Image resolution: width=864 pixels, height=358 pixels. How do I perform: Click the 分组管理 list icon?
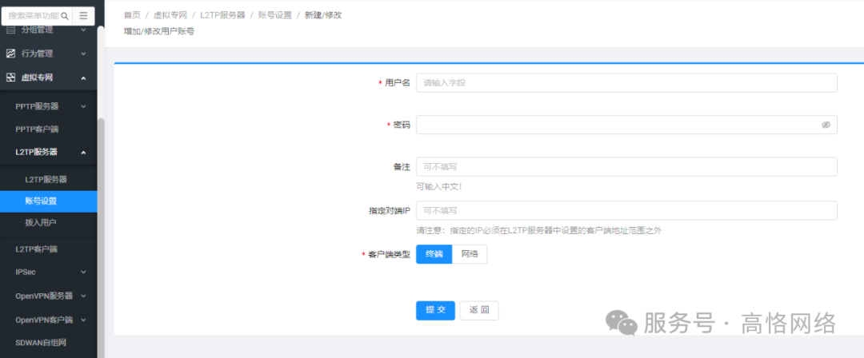[x=10, y=30]
